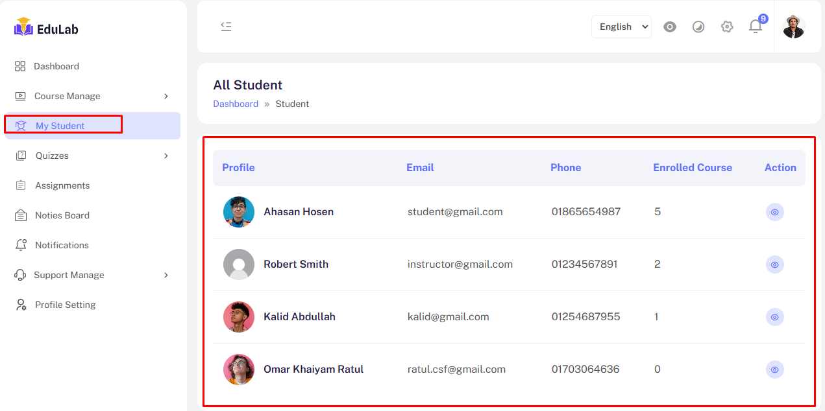This screenshot has width=825, height=411.
Task: View details for Ahasan Hosen
Action: coord(774,212)
